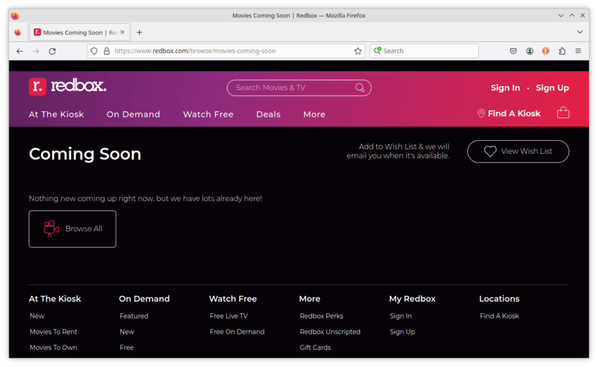Click Sign In in the header
598x367 pixels.
pos(505,88)
